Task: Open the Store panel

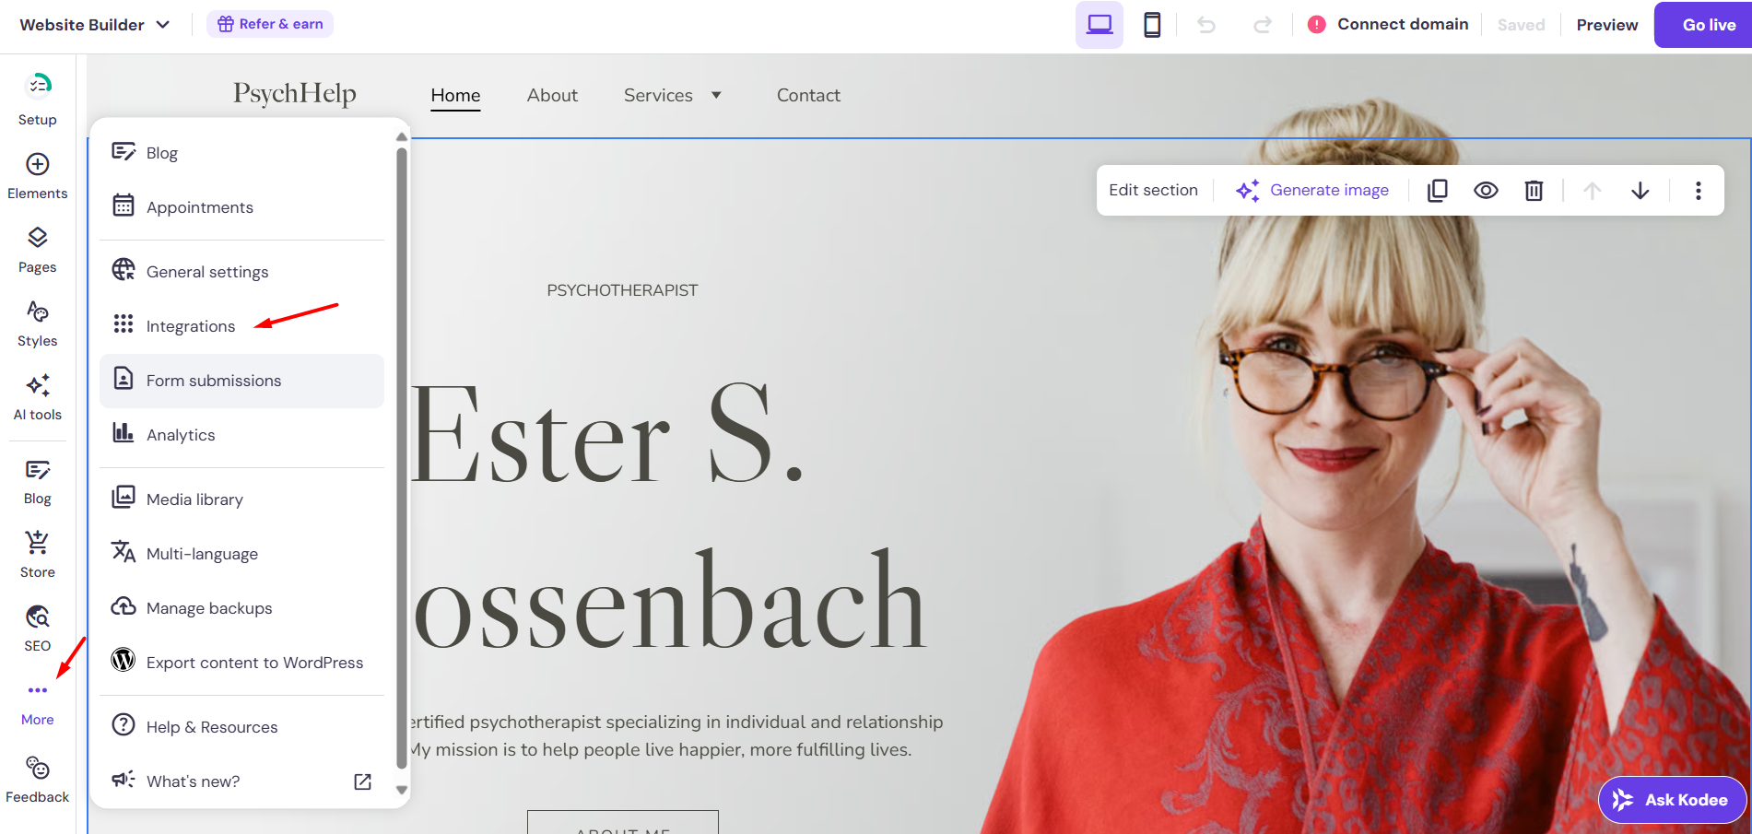Action: click(37, 555)
